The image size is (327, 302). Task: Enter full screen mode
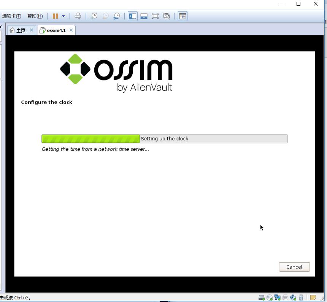coord(155,16)
